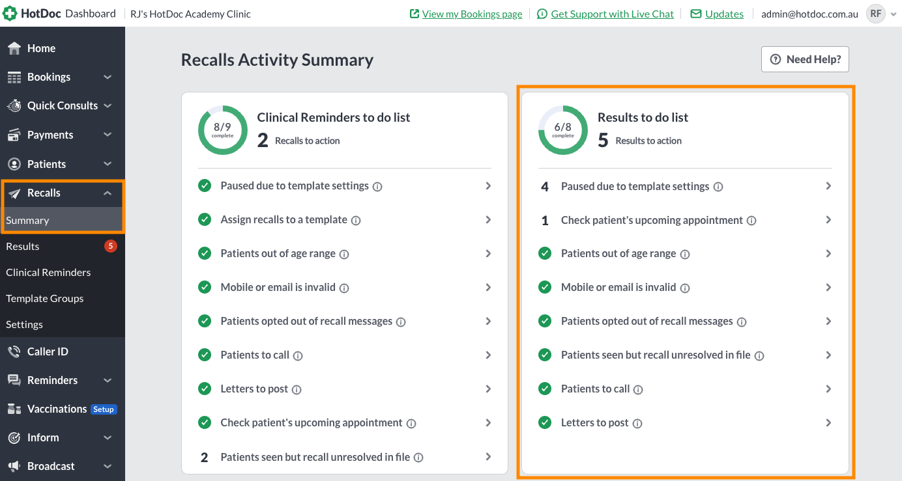Open Clinical Reminders in the sidebar

click(x=48, y=272)
